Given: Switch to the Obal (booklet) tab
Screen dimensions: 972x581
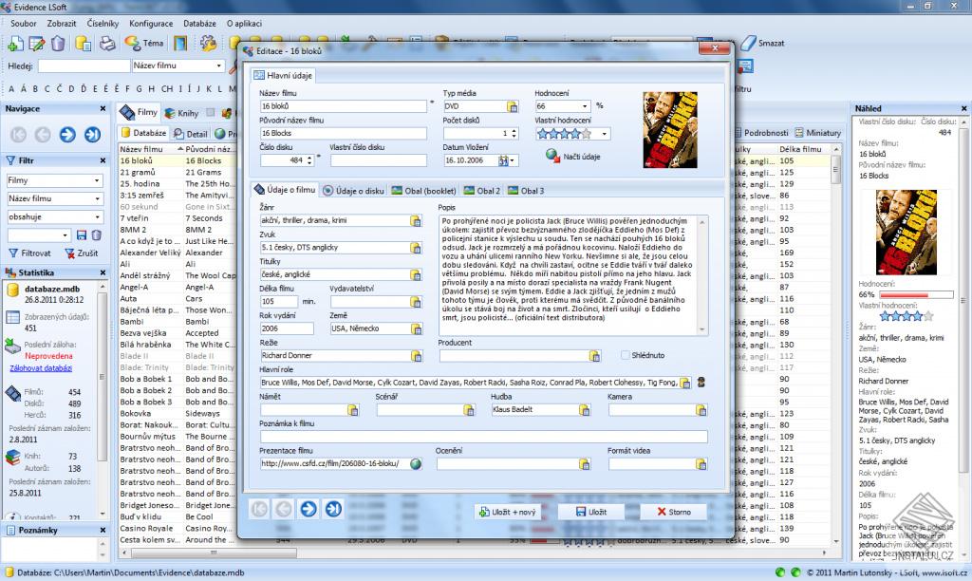Looking at the screenshot, I should pyautogui.click(x=424, y=191).
